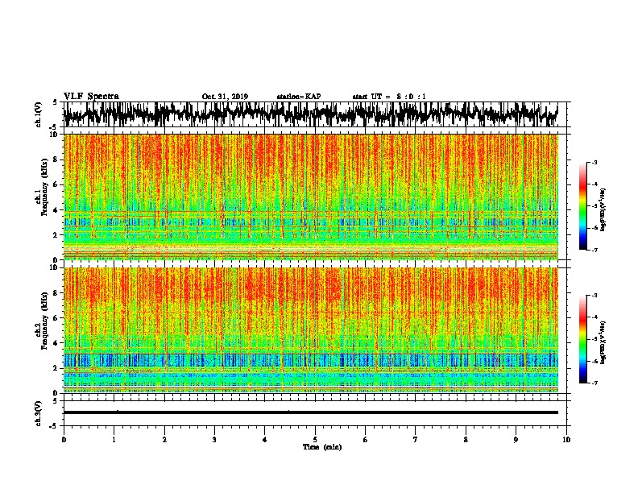Click the time axis tick label "4"
The image size is (638, 493).
coord(265,440)
